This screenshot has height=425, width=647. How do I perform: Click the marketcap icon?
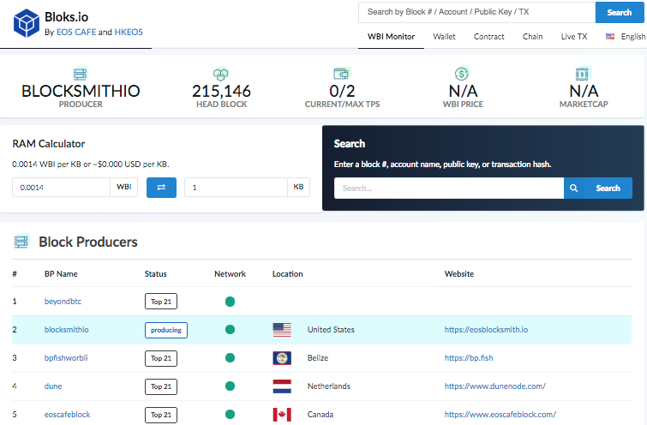[x=584, y=75]
